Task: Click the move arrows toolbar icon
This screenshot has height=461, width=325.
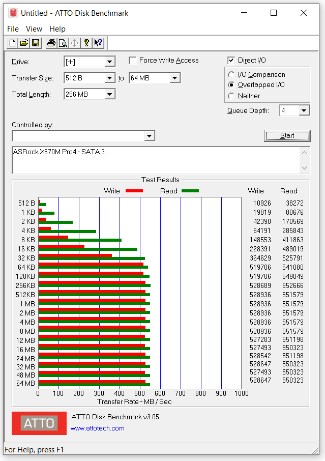Action: tap(75, 43)
